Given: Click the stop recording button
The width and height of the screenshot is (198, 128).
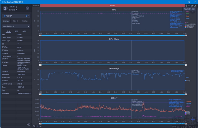Looking at the screenshot, I should pos(27,8).
